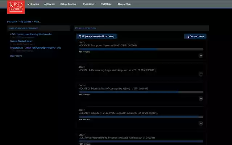The image size is (232, 145).
Task: Open the Older topics link
Action: click(x=16, y=56)
